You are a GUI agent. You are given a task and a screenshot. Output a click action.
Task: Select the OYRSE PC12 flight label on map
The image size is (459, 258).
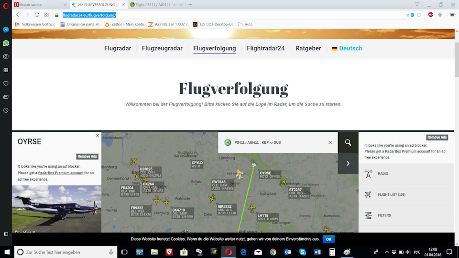pos(270,175)
